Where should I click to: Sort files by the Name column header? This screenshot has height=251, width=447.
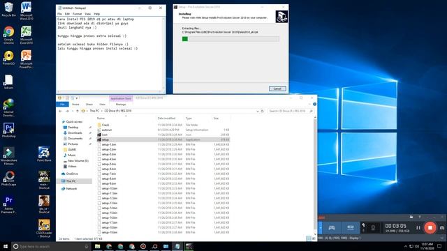101,118
